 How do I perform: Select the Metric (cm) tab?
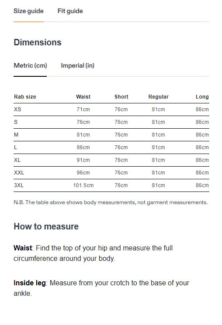click(x=30, y=65)
